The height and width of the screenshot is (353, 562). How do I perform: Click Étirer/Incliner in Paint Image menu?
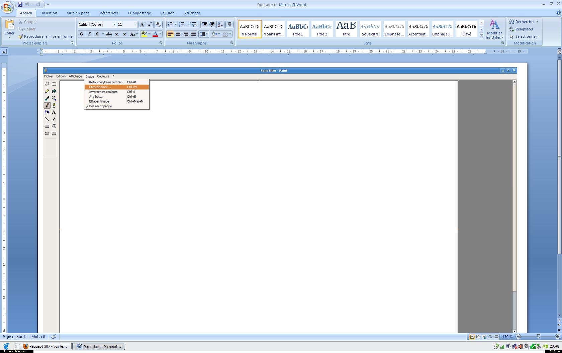point(116,87)
